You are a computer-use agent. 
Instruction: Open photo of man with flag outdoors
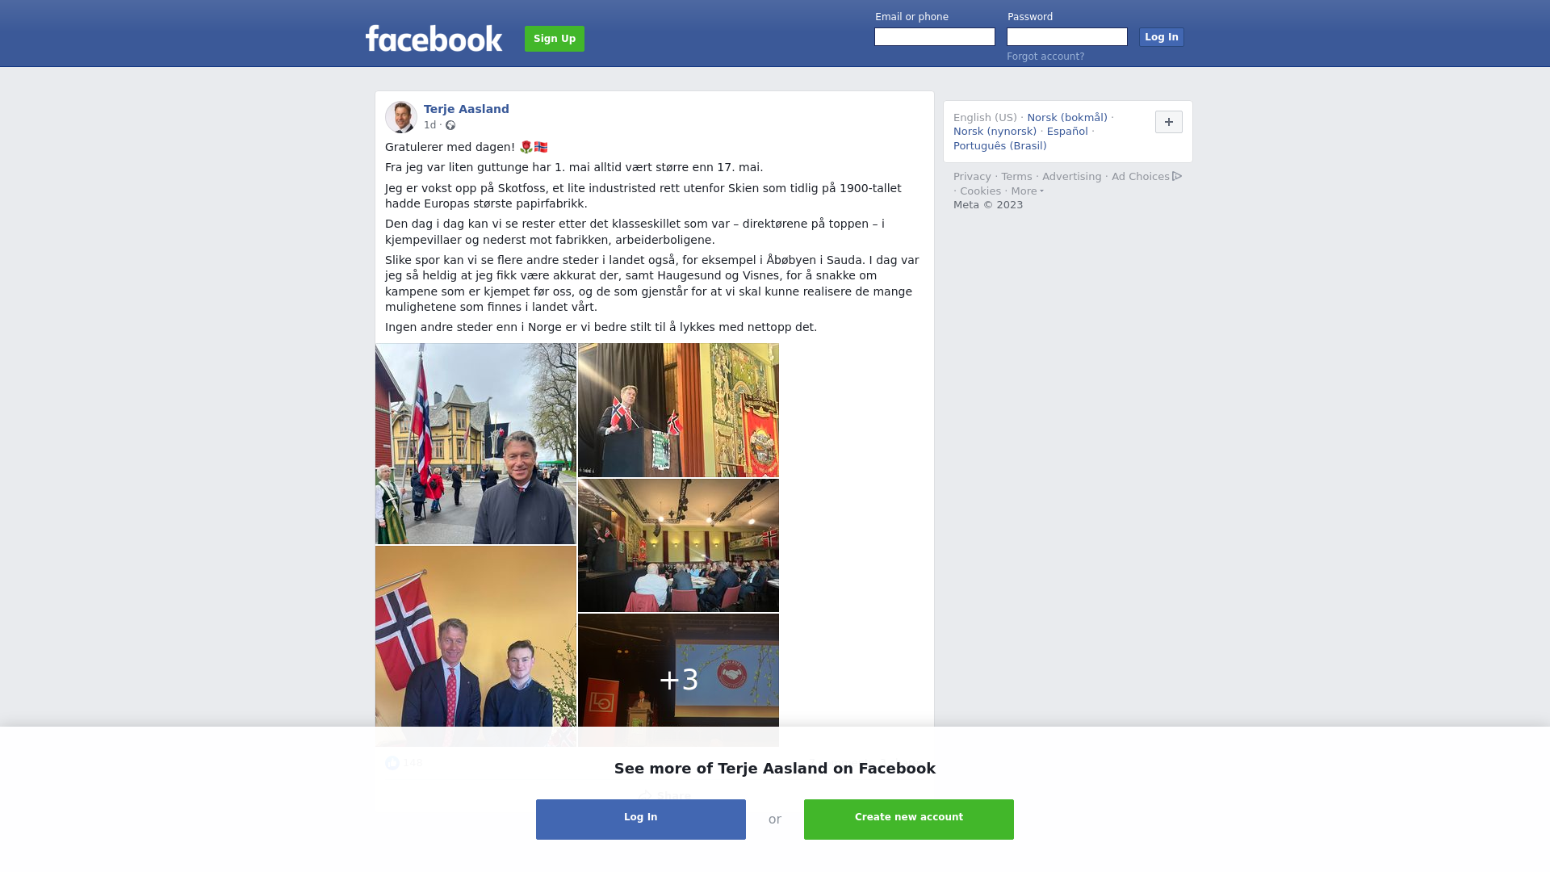475,444
